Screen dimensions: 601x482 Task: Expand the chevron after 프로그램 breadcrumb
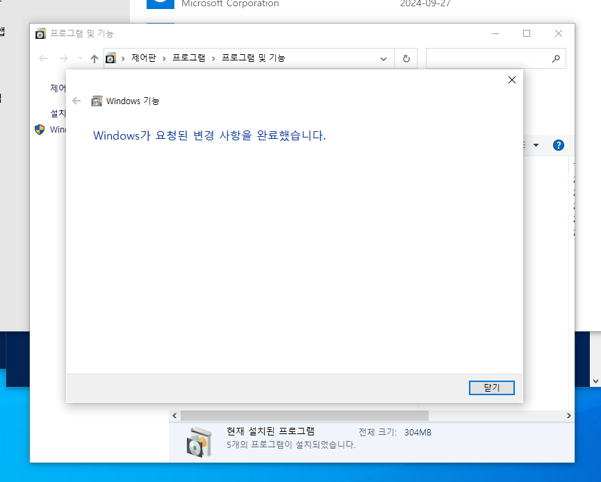point(213,58)
